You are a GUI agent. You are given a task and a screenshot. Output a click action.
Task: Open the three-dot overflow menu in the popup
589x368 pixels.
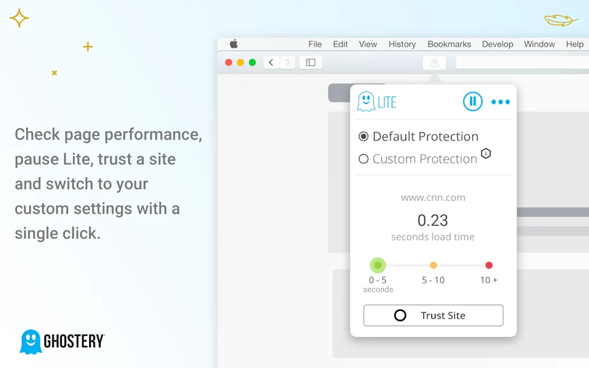tap(500, 102)
